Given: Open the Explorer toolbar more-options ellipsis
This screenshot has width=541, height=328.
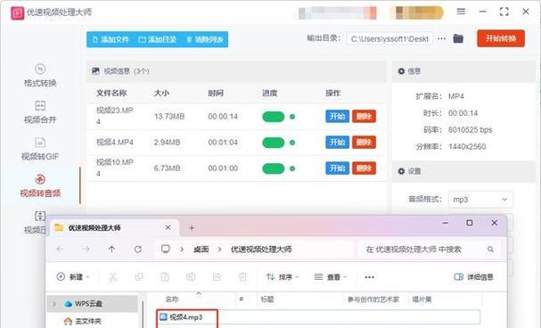Looking at the screenshot, I should (x=370, y=277).
